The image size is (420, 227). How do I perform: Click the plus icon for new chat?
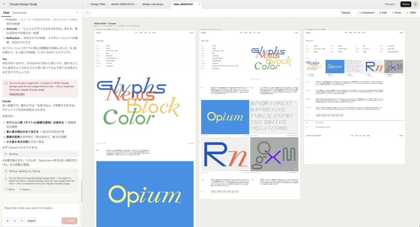(x=77, y=13)
